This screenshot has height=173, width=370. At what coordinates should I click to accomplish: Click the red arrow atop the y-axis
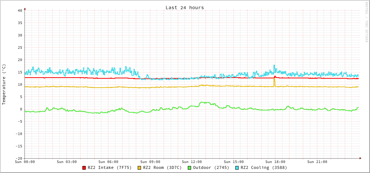tap(25, 9)
